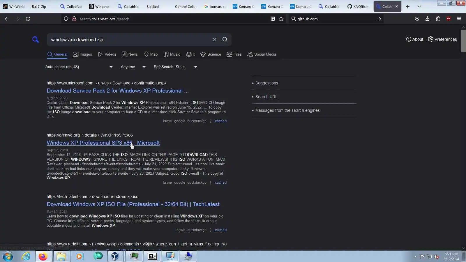This screenshot has height=262, width=466.
Task: Open cached copy of the microsoft.com result
Action: tap(221, 121)
